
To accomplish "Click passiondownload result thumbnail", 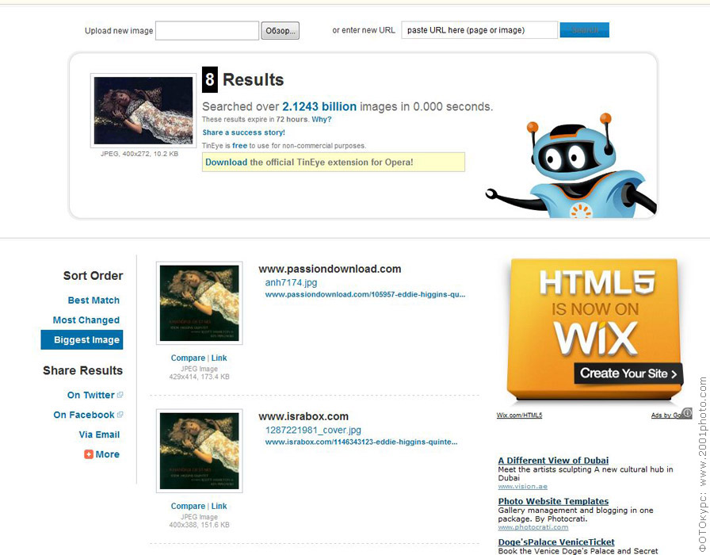I will point(199,303).
